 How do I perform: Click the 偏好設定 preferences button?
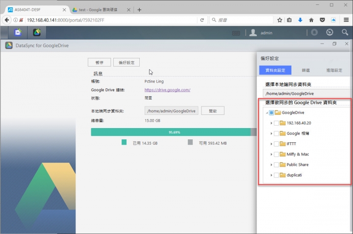(126, 62)
